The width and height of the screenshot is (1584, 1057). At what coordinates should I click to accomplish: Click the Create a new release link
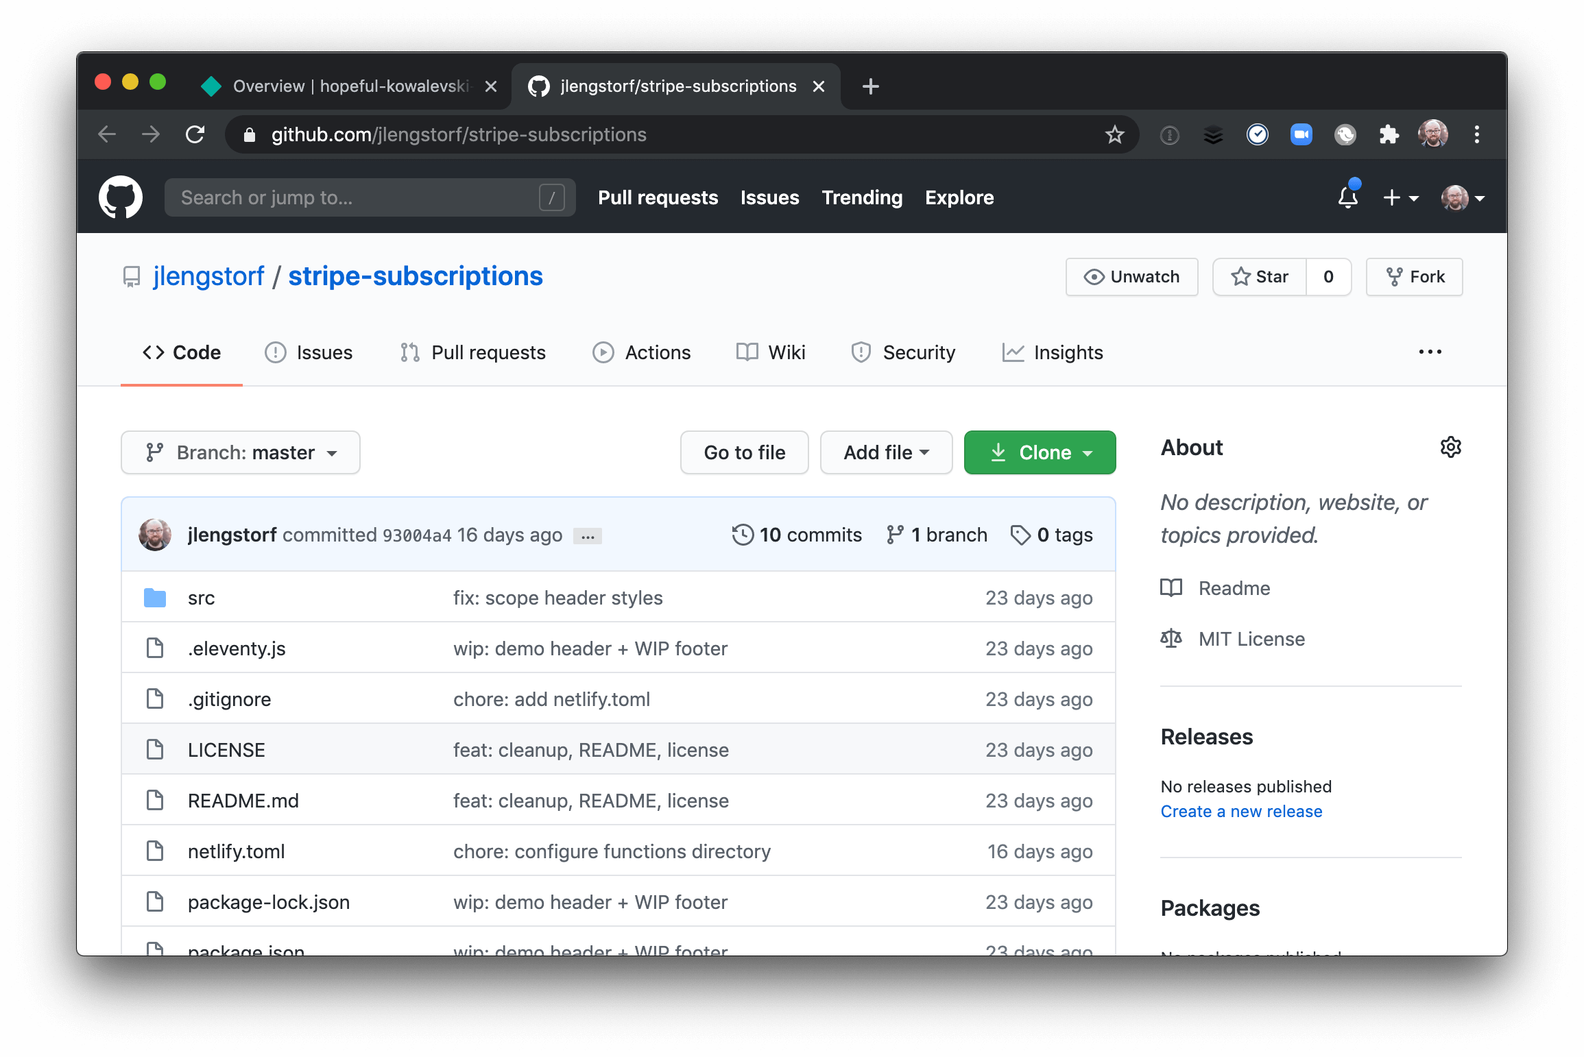[1241, 811]
